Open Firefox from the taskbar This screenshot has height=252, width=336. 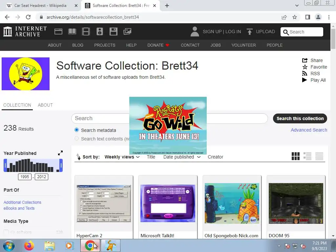point(29,245)
